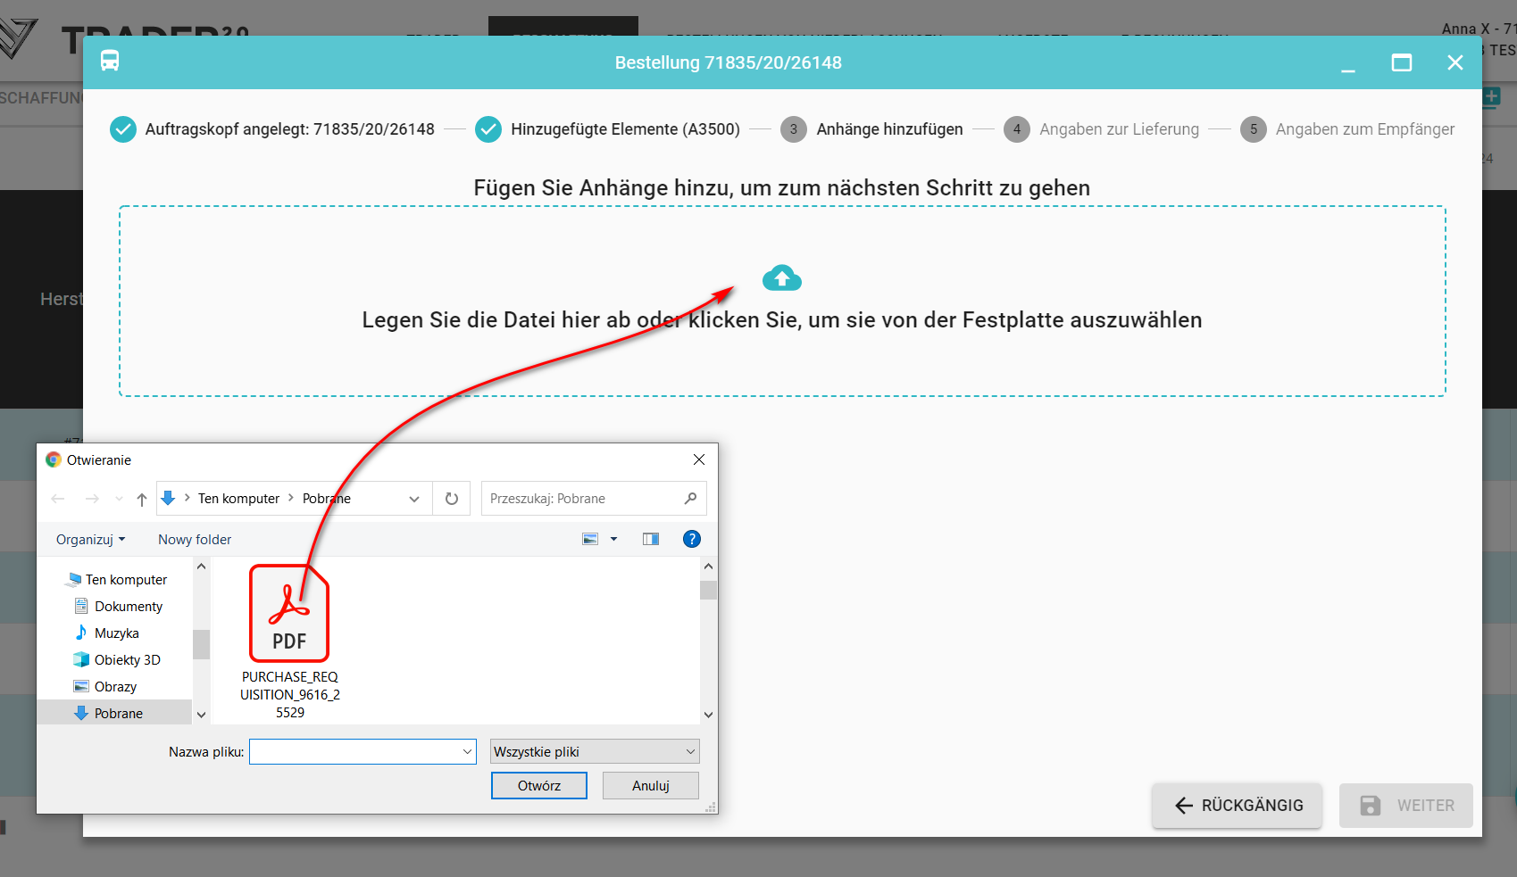1517x877 pixels.
Task: Click the Nazwa pliku text field
Action: click(354, 752)
